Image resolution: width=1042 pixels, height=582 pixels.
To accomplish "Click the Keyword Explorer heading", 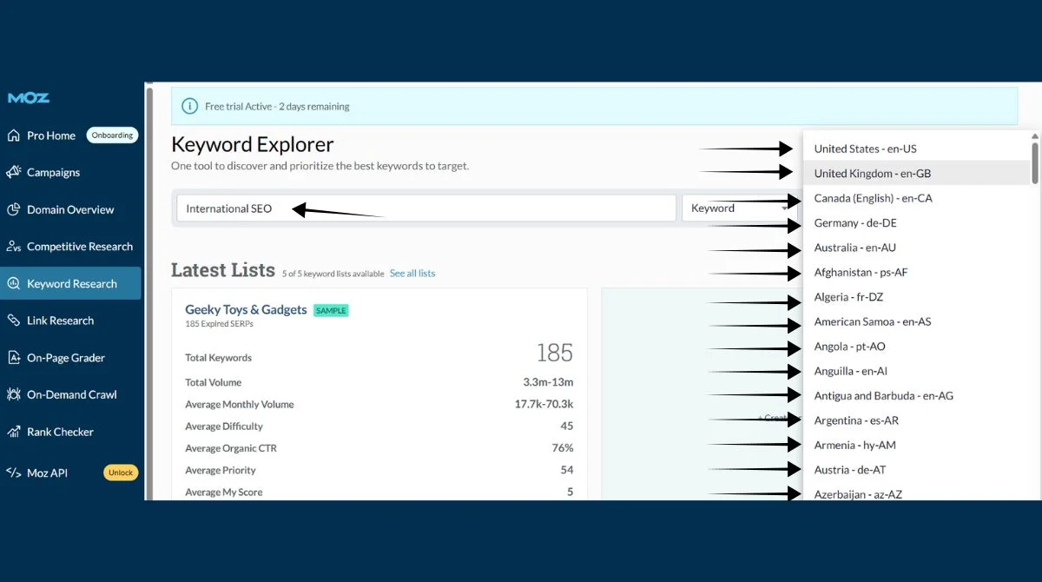I will click(253, 144).
